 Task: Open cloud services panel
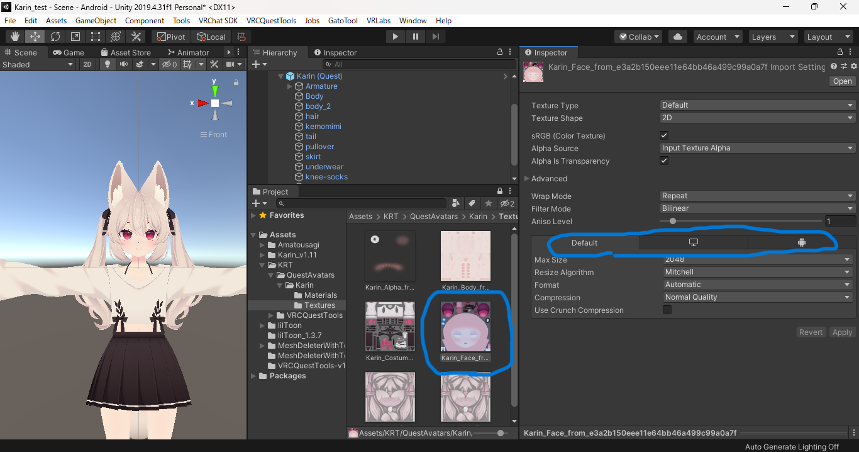click(x=678, y=37)
